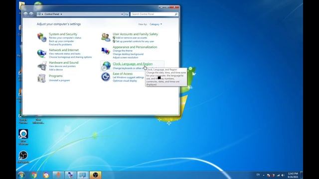This screenshot has height=179, width=319.
Task: Open Choose homegroup and sharing options
Action: [70, 57]
